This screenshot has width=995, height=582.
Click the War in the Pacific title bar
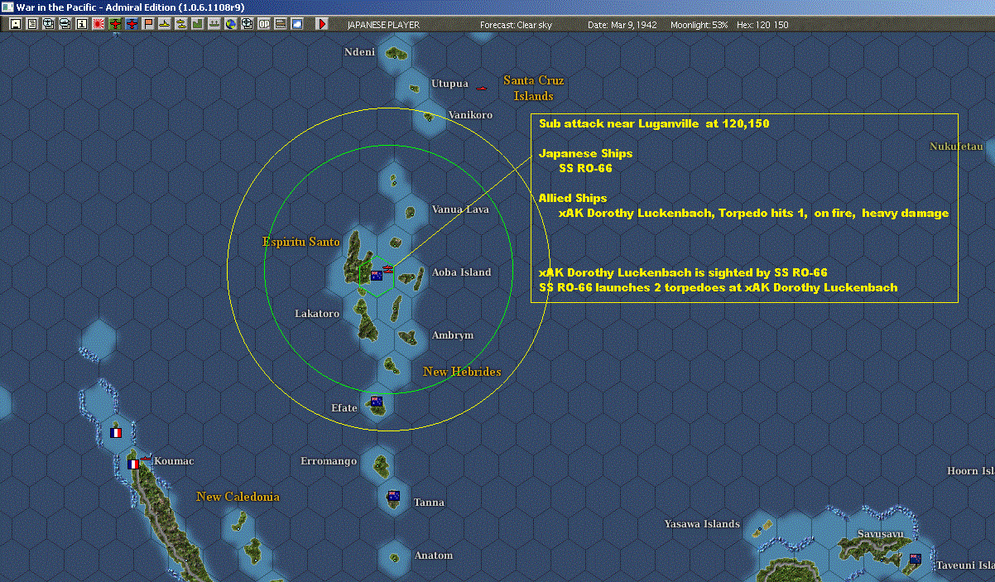(497, 7)
